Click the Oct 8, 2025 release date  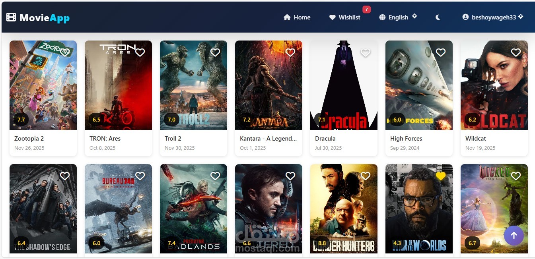coord(103,148)
